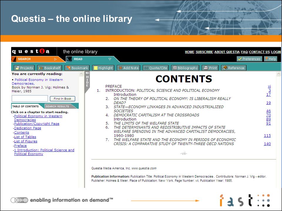Go to page xi for the Preface
This screenshot has height=211, width=282.
[x=269, y=86]
